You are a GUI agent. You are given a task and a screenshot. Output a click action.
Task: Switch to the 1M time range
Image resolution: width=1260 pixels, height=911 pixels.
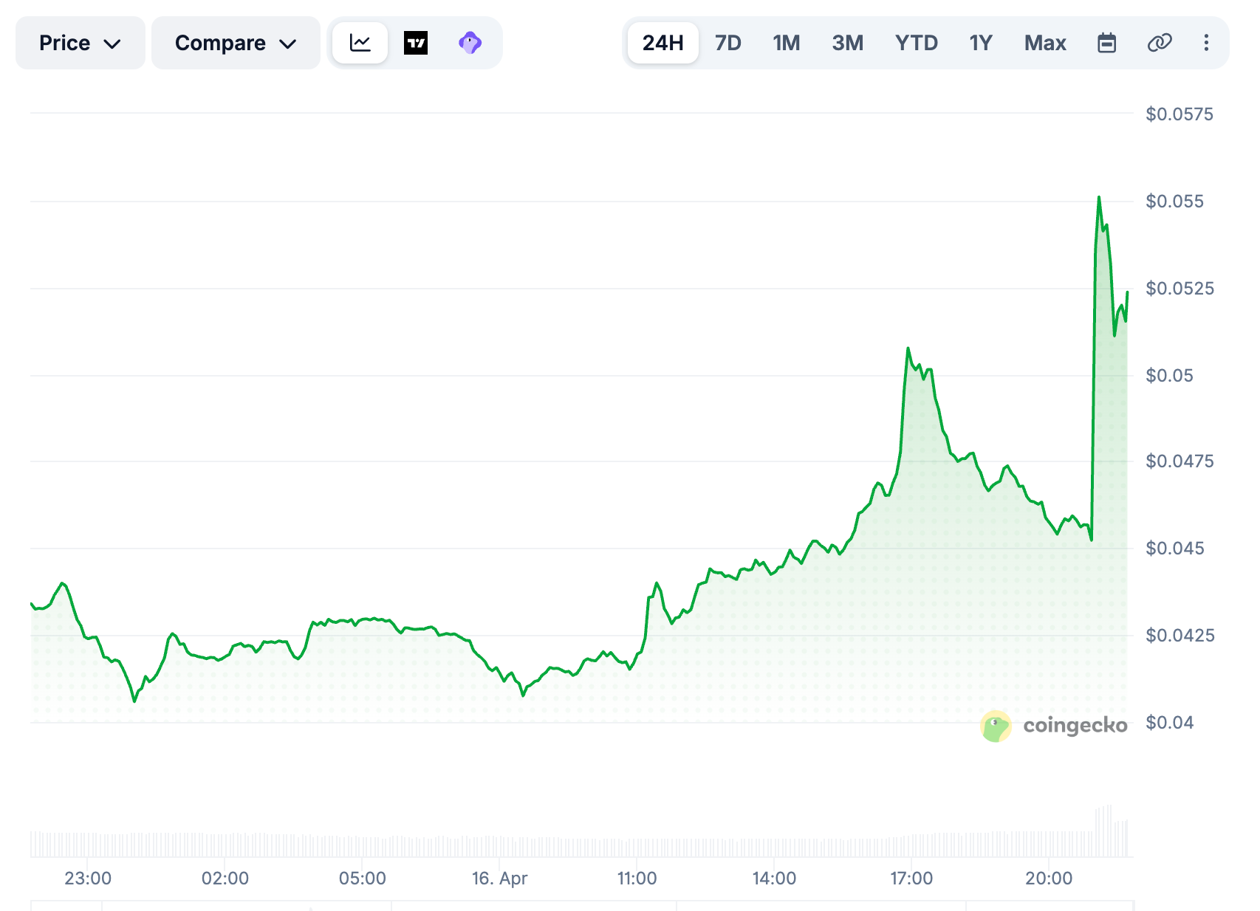point(787,43)
